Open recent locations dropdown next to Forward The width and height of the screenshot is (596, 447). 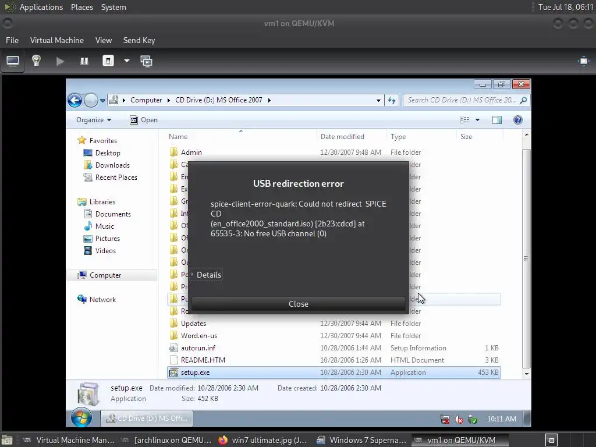[102, 101]
